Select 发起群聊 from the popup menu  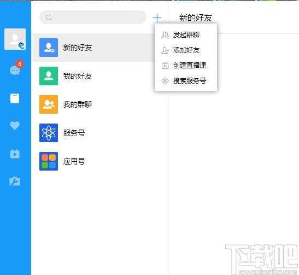(x=186, y=35)
